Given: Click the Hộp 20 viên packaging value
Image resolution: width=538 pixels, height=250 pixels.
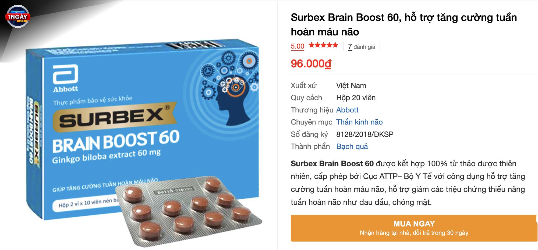Looking at the screenshot, I should pos(356,98).
